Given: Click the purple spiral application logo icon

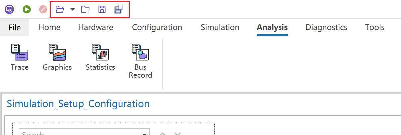Looking at the screenshot, I should point(9,9).
